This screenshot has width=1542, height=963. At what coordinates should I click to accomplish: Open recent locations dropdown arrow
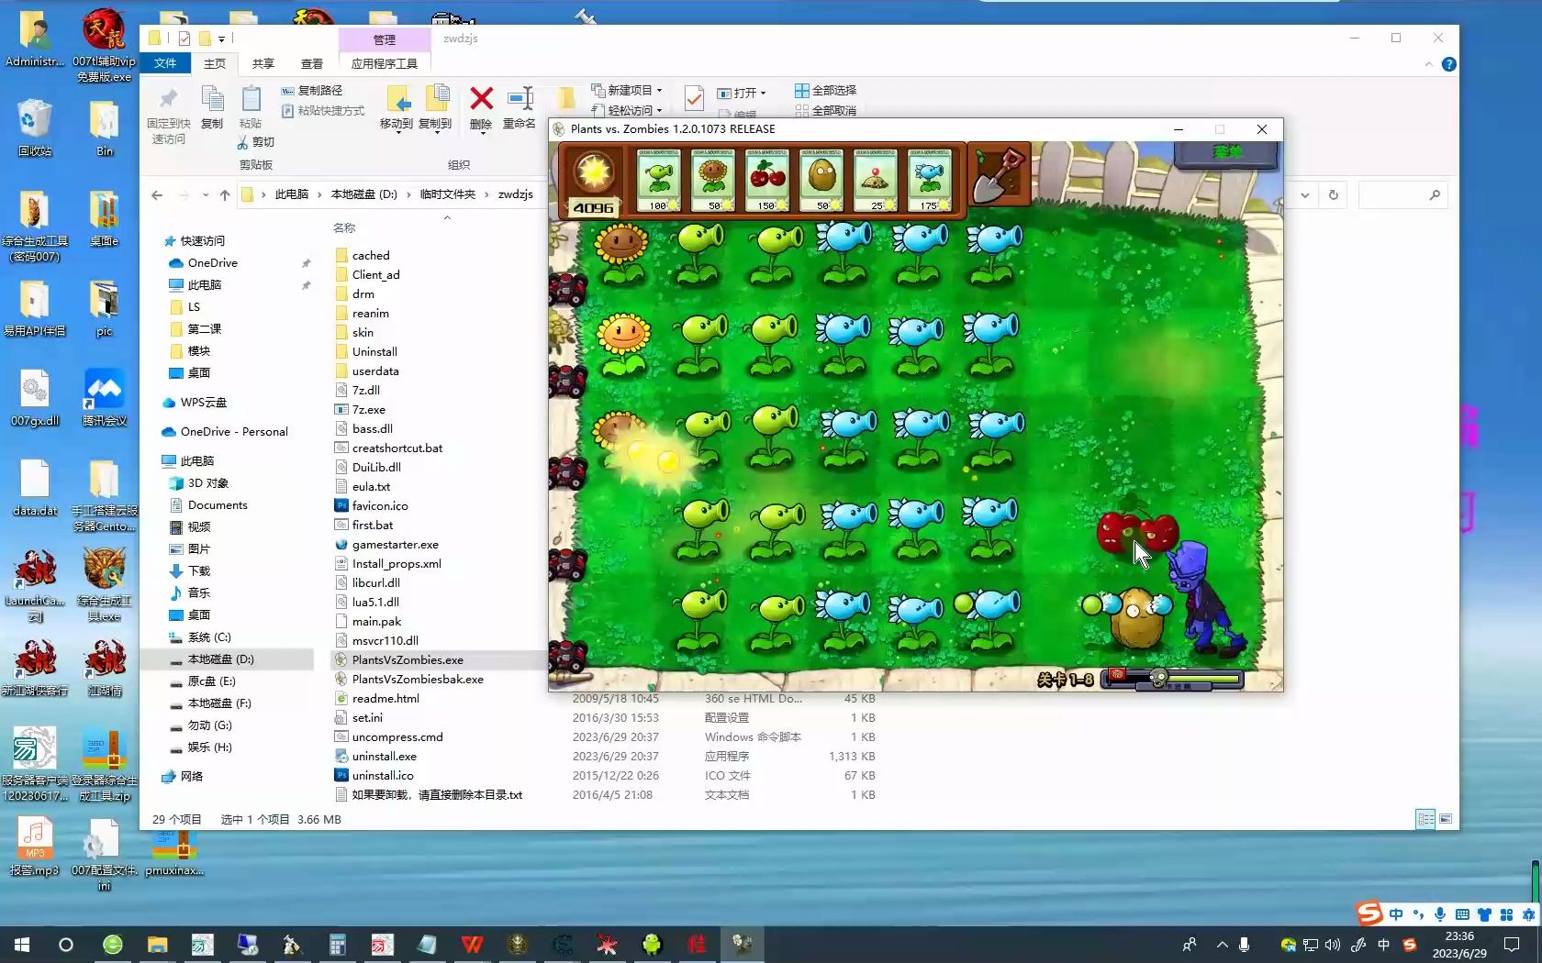(206, 194)
